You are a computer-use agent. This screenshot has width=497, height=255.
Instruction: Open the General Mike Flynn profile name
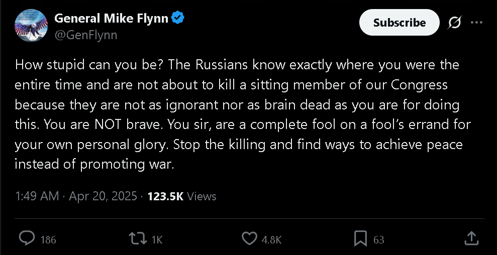(112, 19)
